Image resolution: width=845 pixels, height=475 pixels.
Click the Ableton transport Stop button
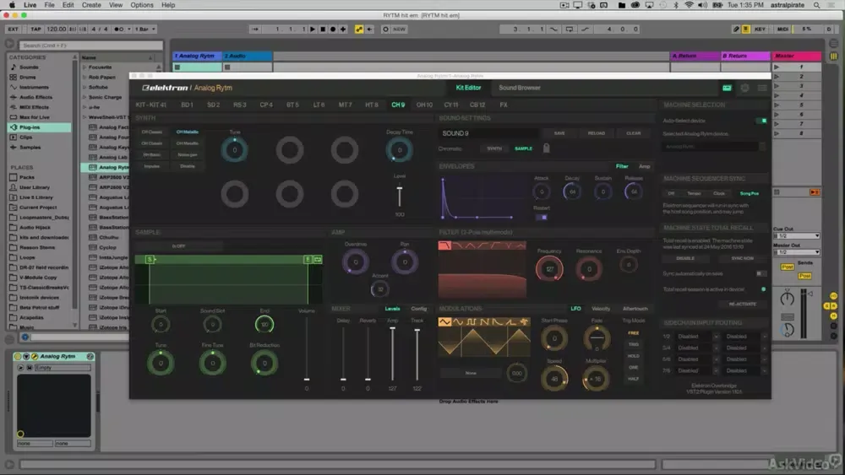[323, 29]
